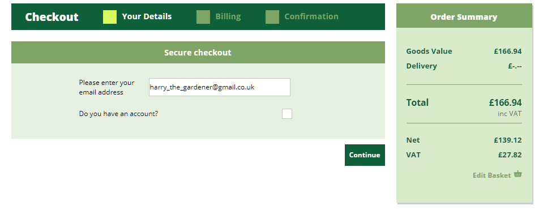
Task: Click the Net amount £139.12
Action: coord(508,140)
